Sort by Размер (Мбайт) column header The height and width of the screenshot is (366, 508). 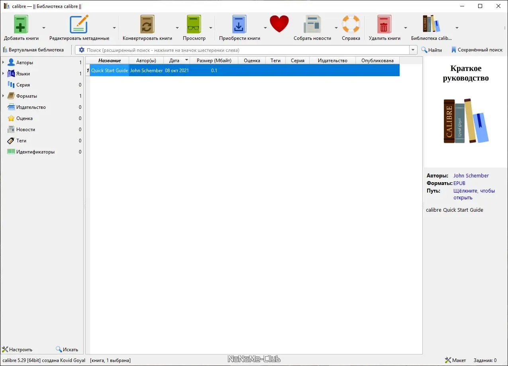tap(214, 61)
